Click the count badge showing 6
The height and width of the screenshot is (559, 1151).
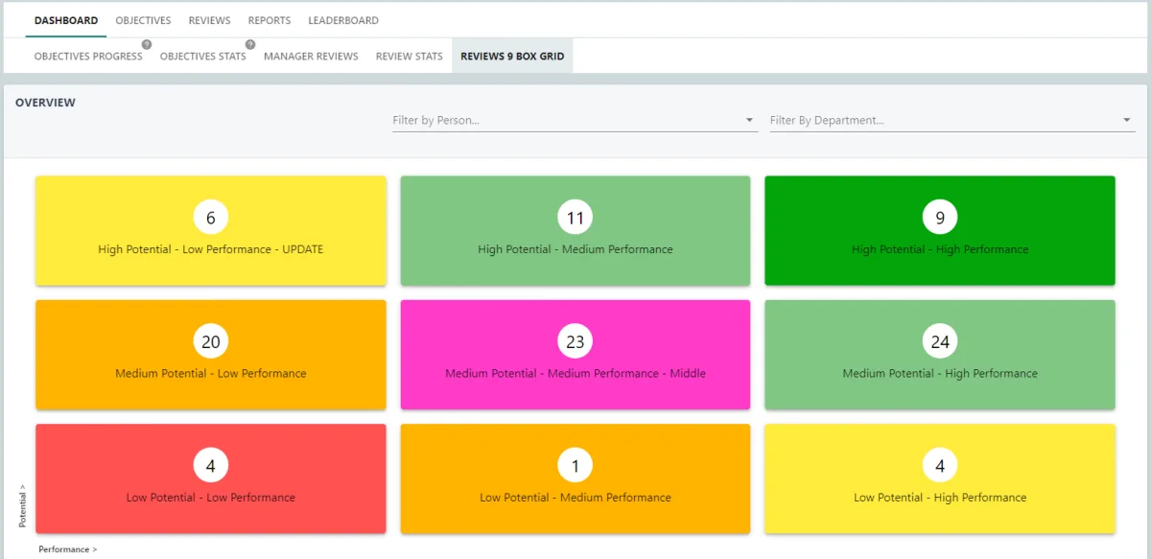coord(211,218)
